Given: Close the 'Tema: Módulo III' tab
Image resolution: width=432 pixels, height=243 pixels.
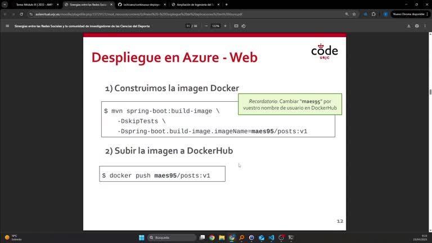Looking at the screenshot, I should tap(57, 4).
